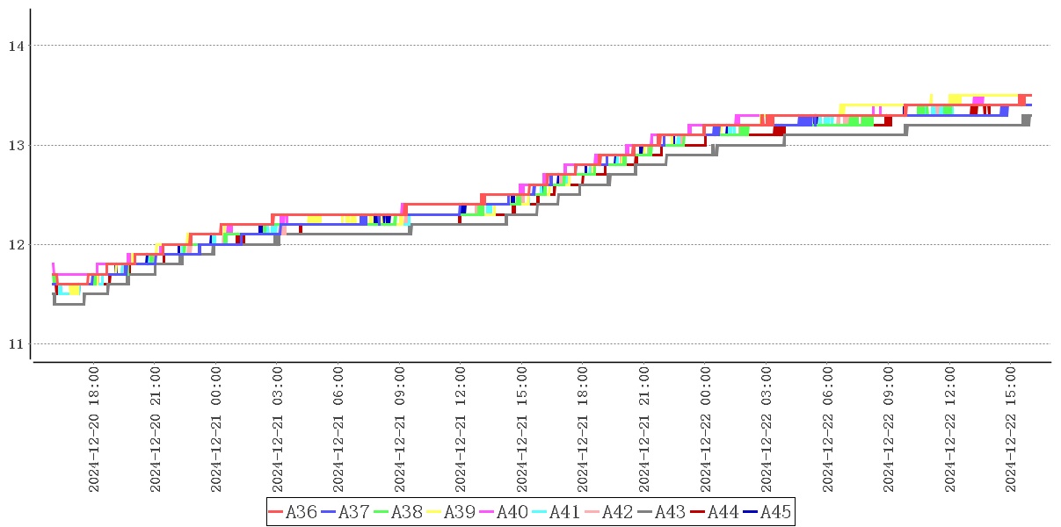Click the green A38 legend color swatch
Screen dimensions: 1061x527
tap(382, 512)
